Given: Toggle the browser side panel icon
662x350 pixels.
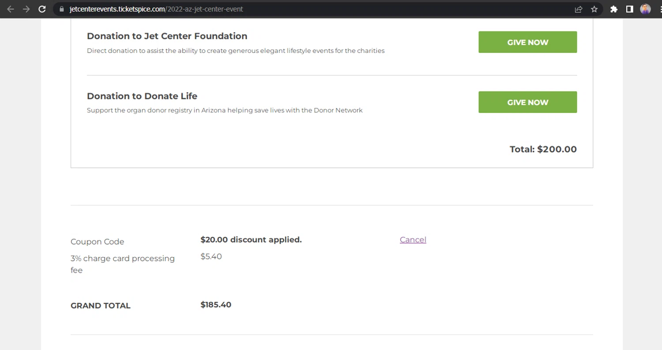Looking at the screenshot, I should point(630,9).
